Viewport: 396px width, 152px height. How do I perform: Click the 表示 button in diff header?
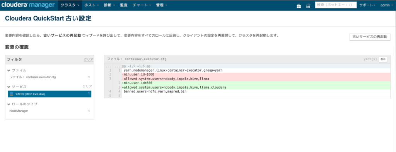pyautogui.click(x=383, y=59)
